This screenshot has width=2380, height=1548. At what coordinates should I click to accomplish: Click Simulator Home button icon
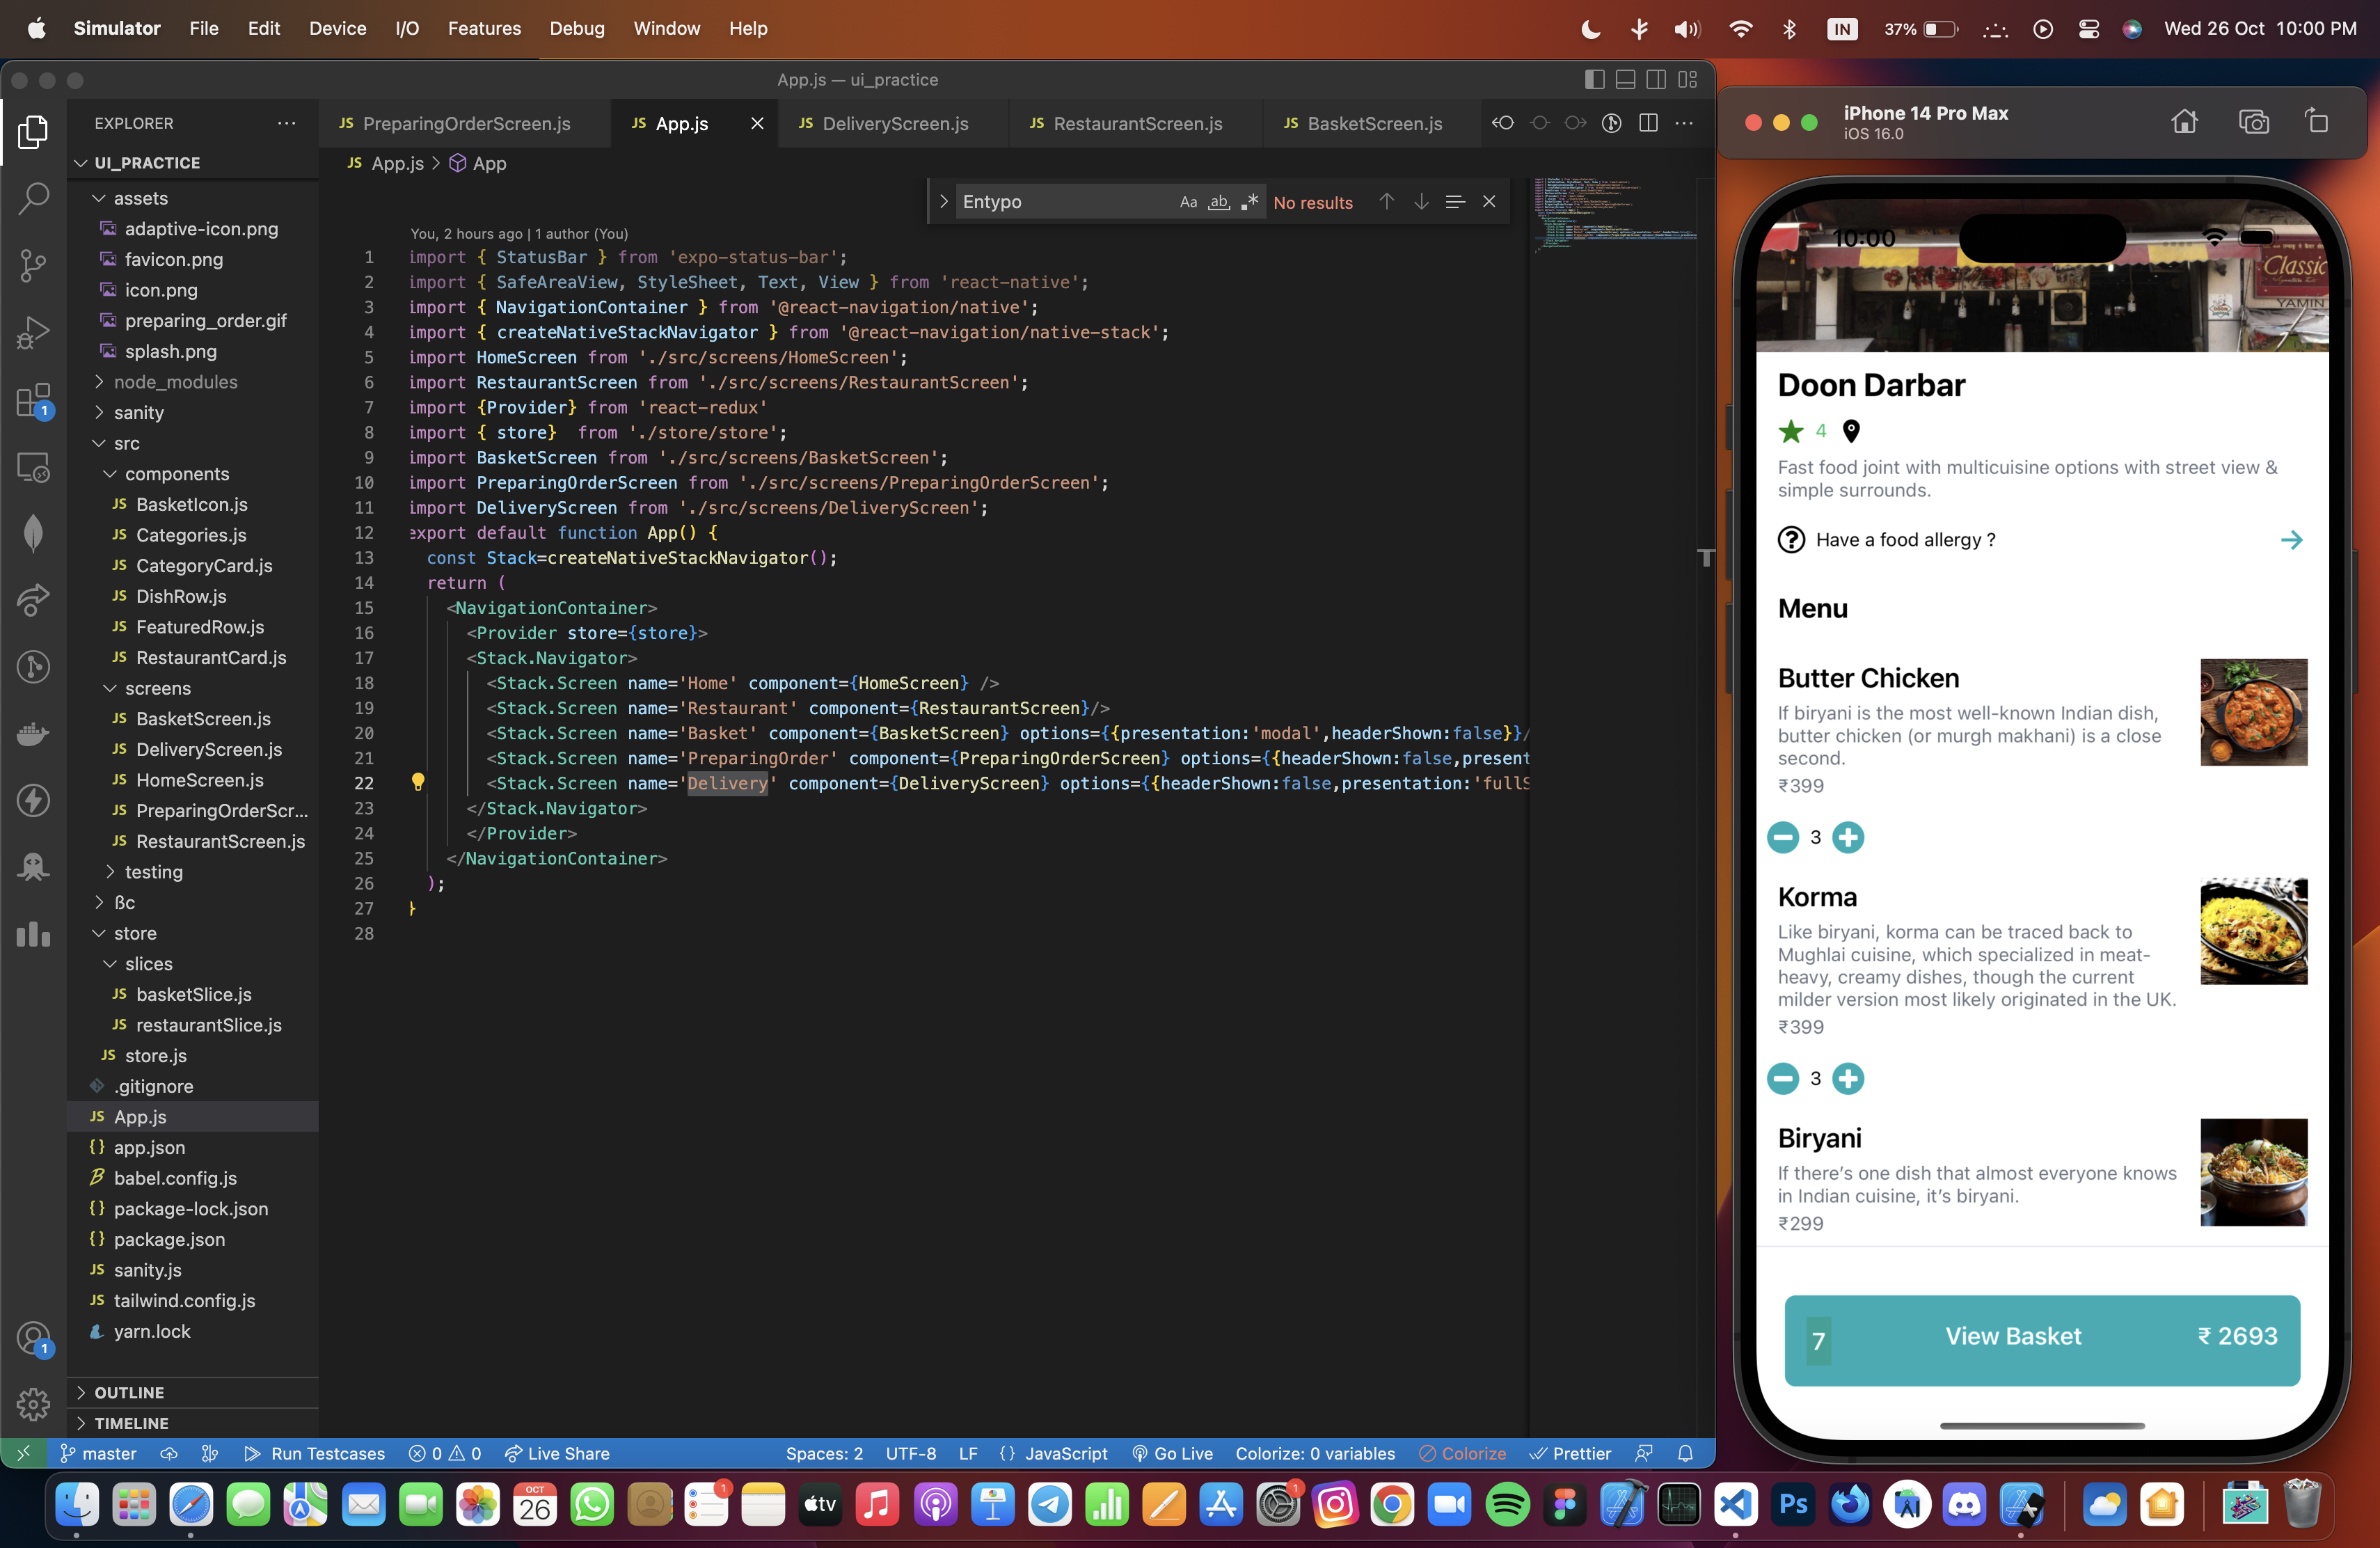(2184, 122)
